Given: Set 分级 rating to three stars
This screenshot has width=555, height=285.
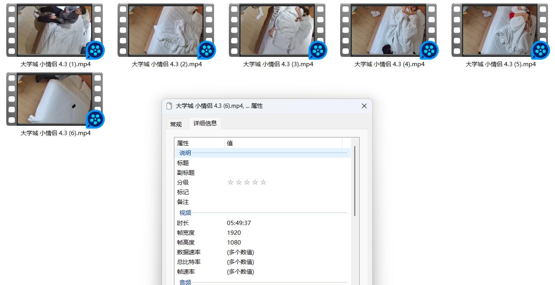Looking at the screenshot, I should 247,182.
